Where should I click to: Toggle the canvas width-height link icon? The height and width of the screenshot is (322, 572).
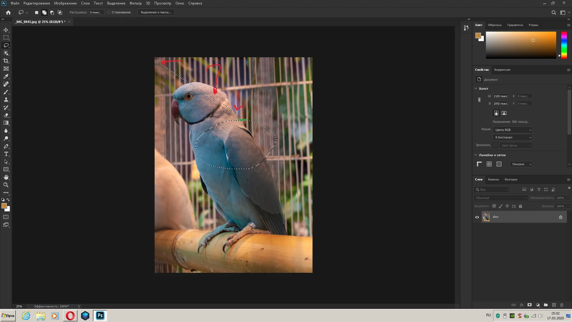point(479,100)
